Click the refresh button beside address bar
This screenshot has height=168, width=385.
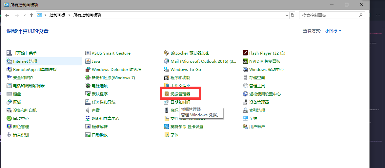click(293, 15)
